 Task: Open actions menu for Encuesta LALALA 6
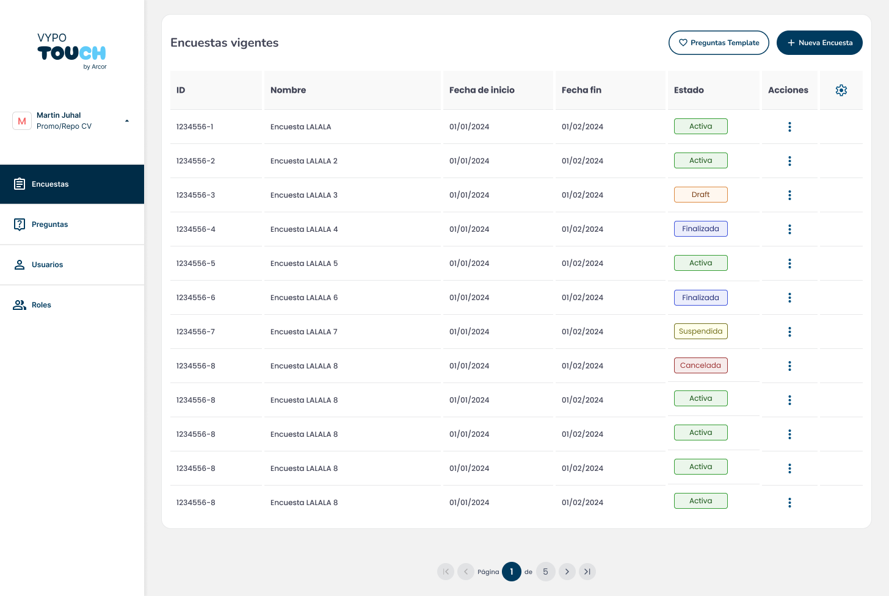coord(789,298)
